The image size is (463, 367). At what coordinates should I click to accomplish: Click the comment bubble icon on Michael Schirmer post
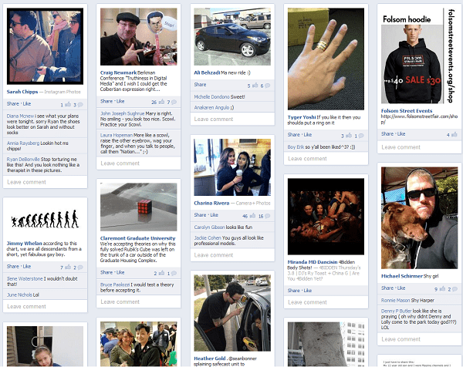[x=455, y=289]
